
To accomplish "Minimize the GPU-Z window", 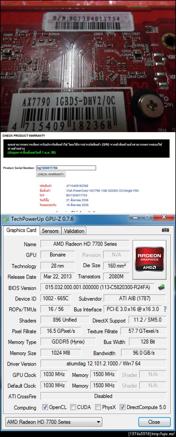I will point(136,218).
